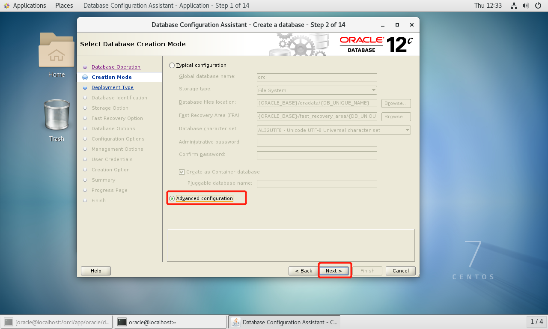548x329 pixels.
Task: Open the Storage type dropdown
Action: 317,90
